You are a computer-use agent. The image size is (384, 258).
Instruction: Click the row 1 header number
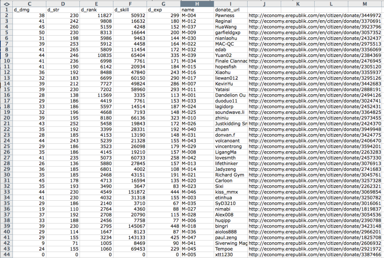(6, 9)
